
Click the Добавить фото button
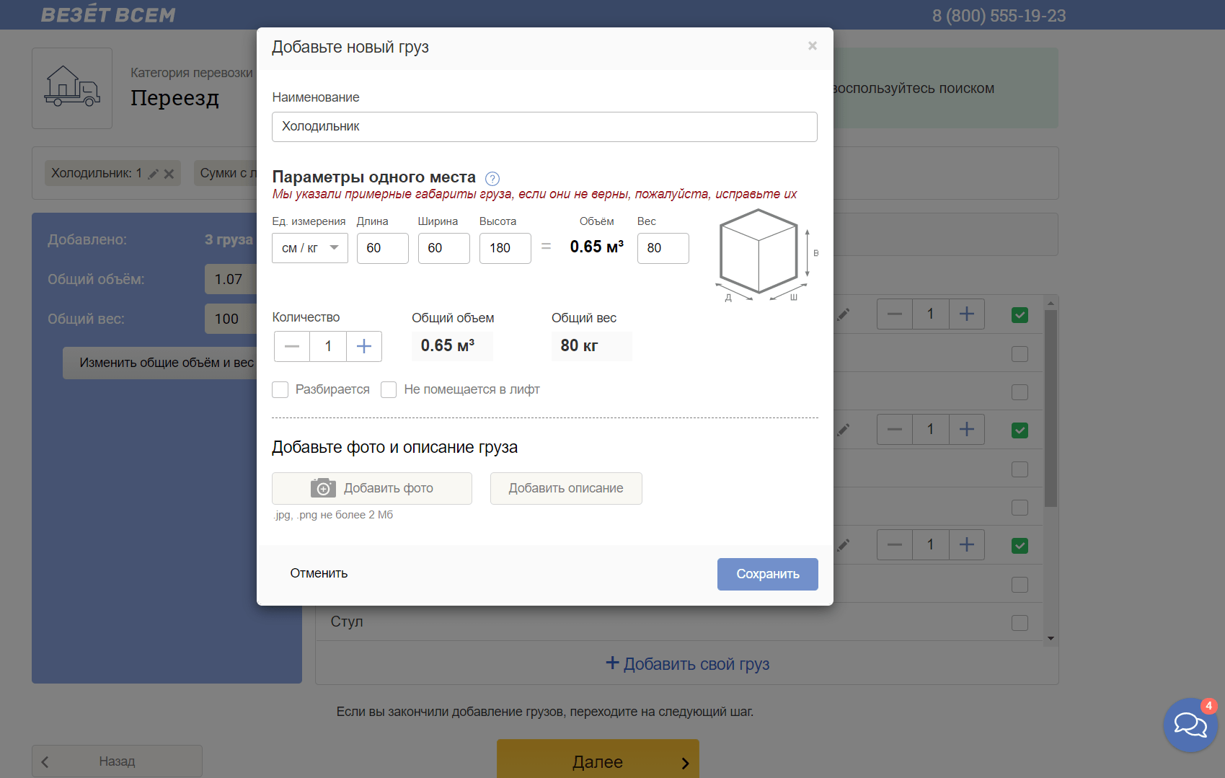point(372,488)
